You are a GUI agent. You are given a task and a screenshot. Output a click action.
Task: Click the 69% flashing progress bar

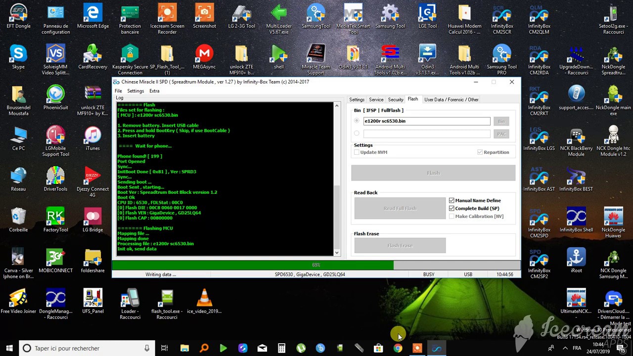click(x=316, y=266)
